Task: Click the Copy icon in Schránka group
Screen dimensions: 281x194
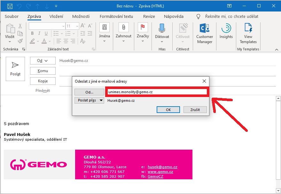Action: tap(20, 34)
